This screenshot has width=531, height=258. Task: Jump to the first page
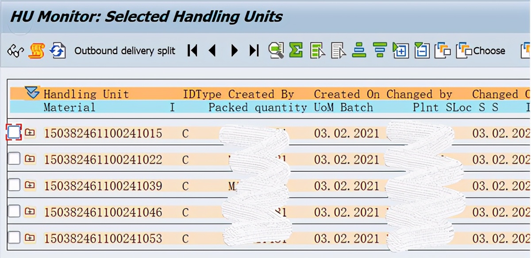192,51
